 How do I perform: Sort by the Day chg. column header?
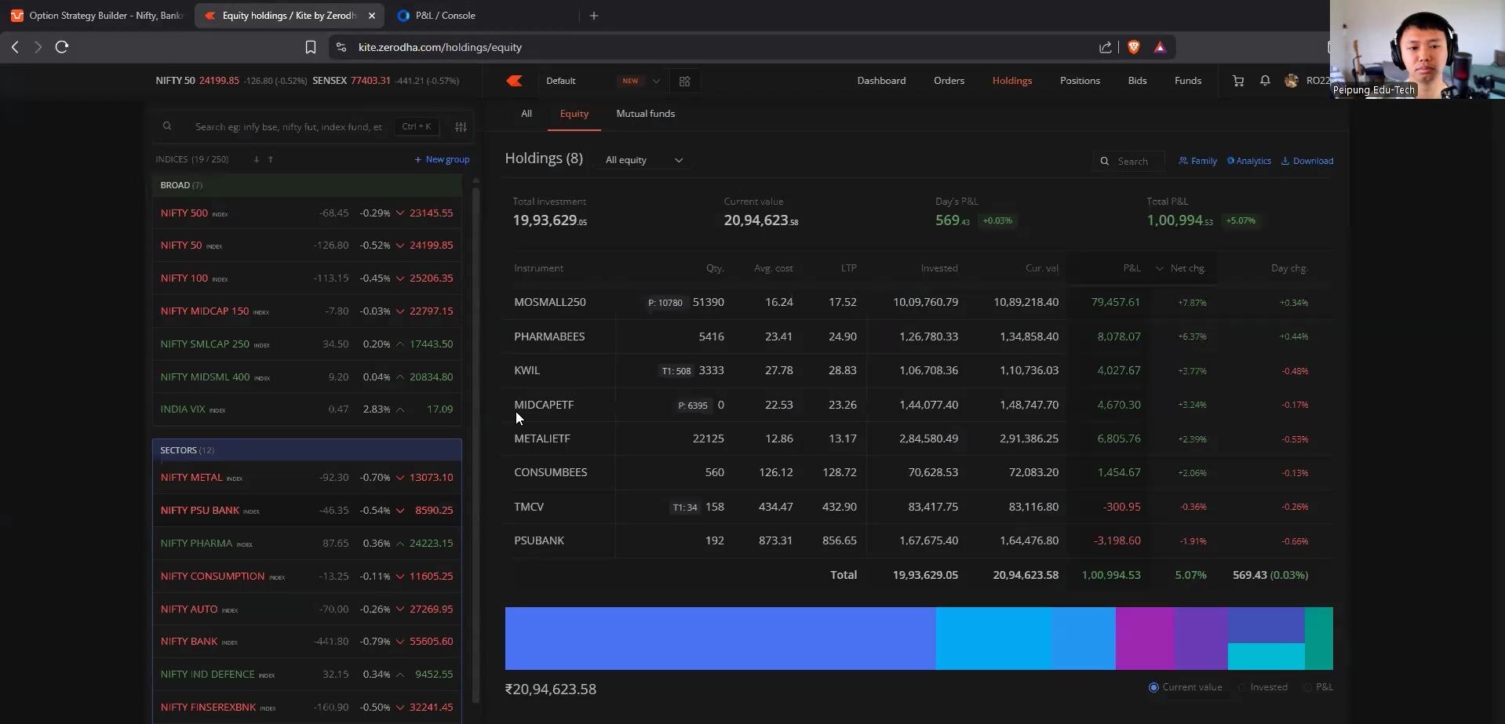[1289, 268]
